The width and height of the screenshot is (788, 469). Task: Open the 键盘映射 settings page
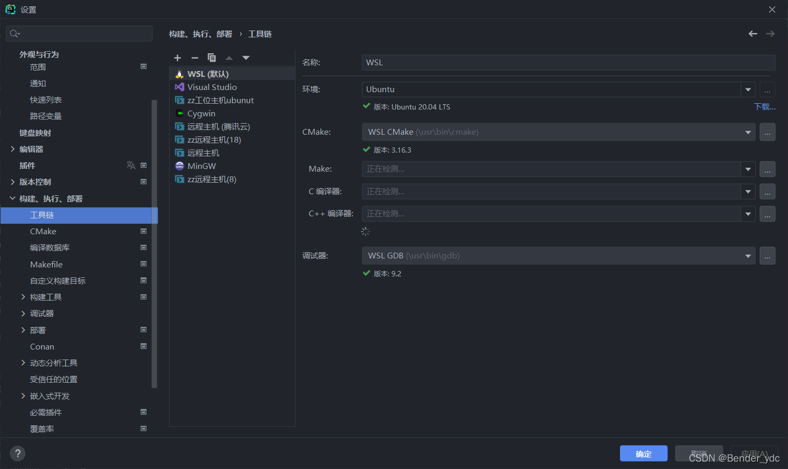pyautogui.click(x=35, y=133)
